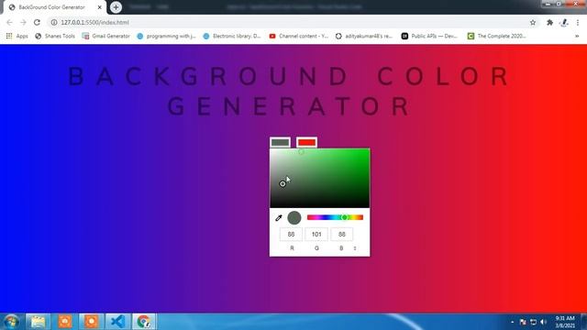Click the hue slider in color picker
This screenshot has height=330, width=587.
[x=335, y=217]
